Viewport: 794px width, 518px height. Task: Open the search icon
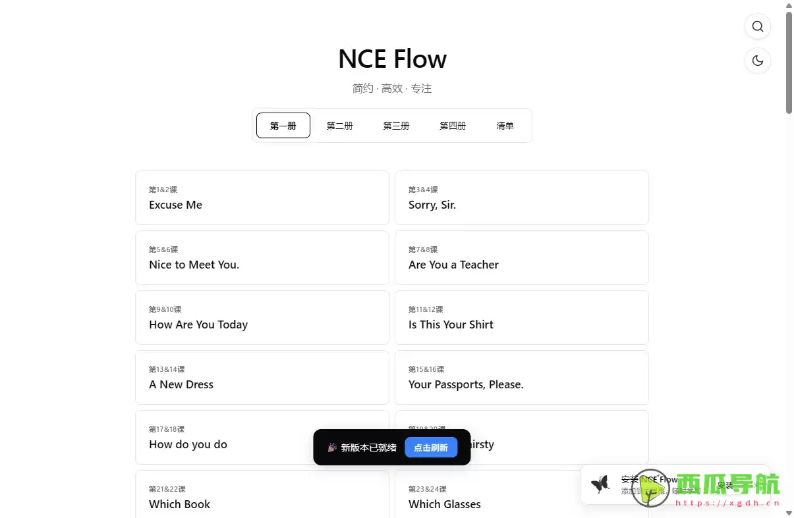pos(757,26)
